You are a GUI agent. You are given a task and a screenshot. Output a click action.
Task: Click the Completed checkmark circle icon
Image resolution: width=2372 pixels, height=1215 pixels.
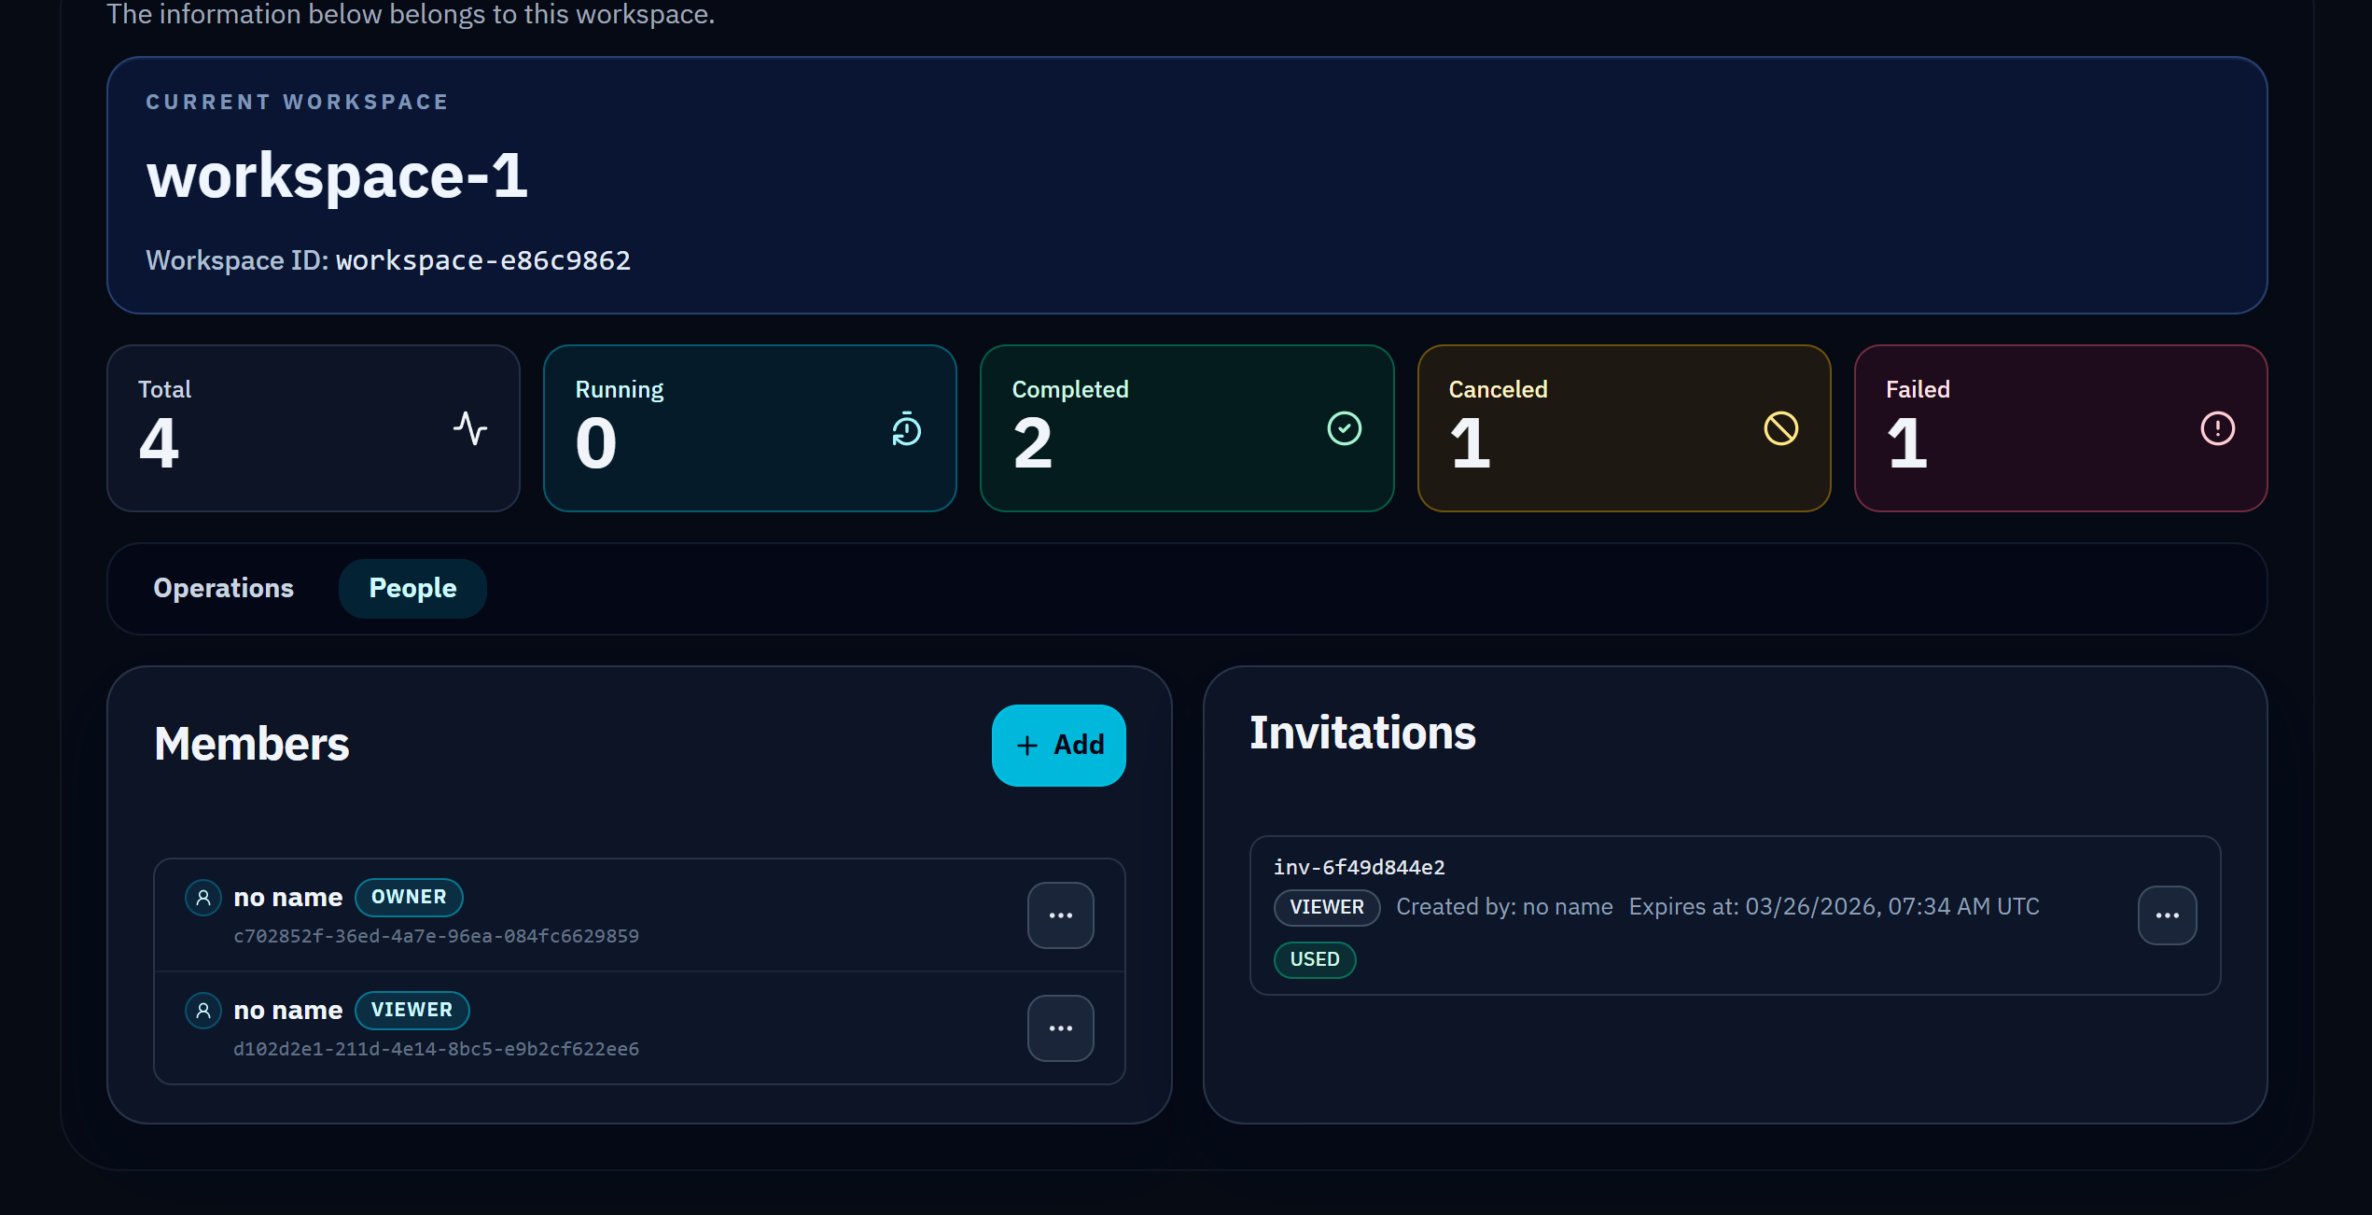[x=1345, y=429]
